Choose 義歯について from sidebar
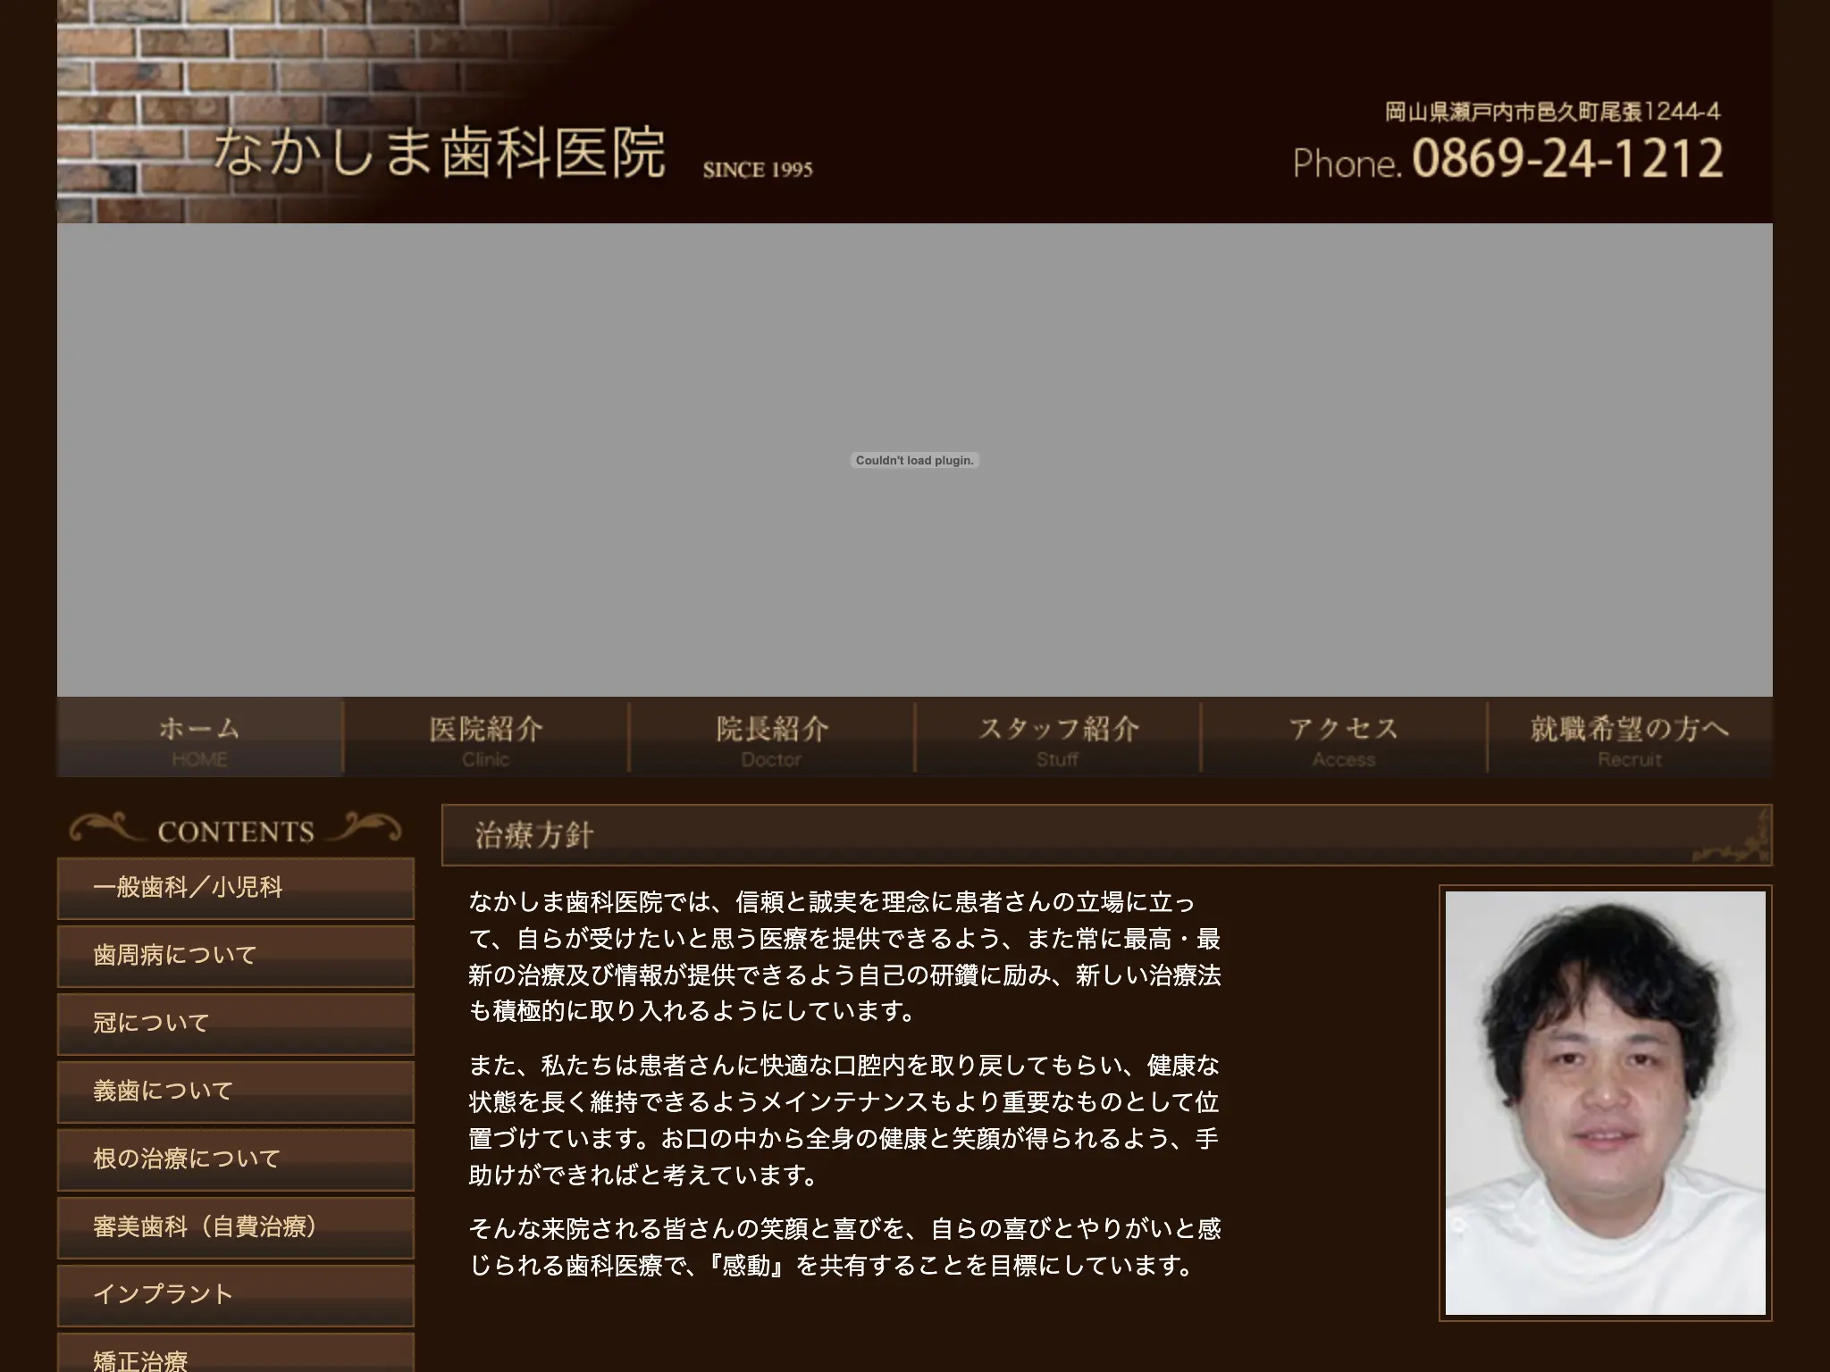The height and width of the screenshot is (1372, 1830). tap(236, 1092)
